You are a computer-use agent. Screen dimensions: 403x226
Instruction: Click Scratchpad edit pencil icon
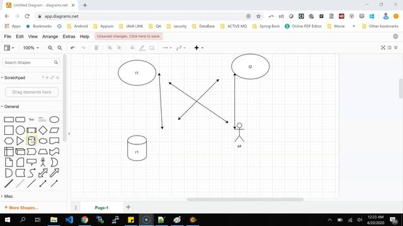pyautogui.click(x=52, y=77)
